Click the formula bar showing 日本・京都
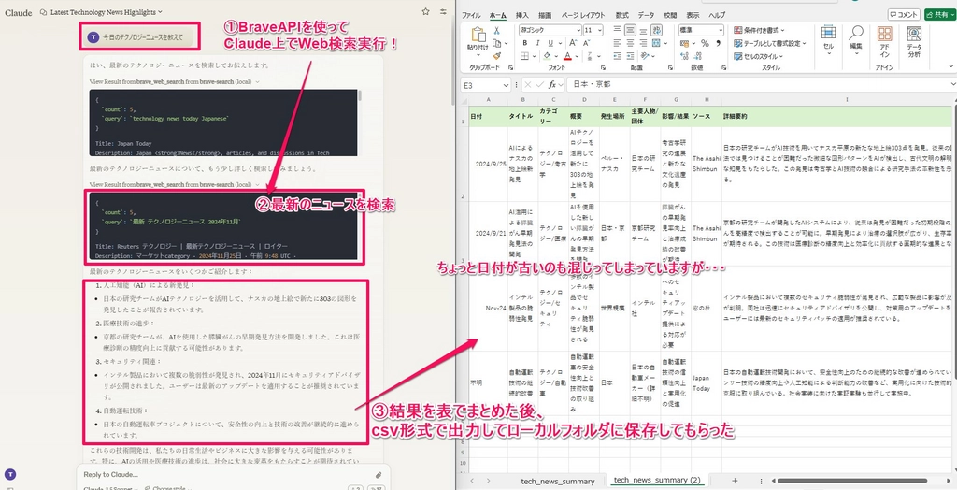 point(760,85)
